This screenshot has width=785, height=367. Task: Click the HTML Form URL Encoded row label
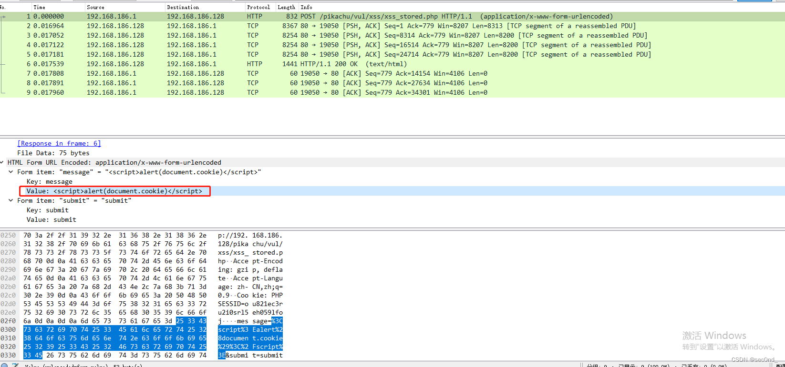click(x=114, y=162)
